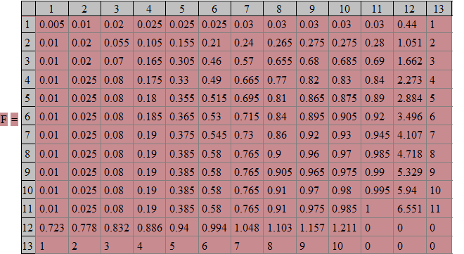
Task: Click the cell showing 0.965
Action: coord(312,172)
